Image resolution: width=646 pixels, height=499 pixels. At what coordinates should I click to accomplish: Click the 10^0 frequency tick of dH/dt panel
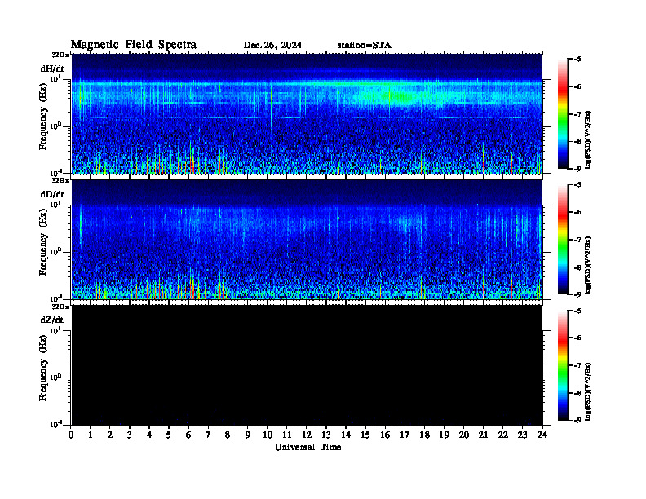point(55,126)
